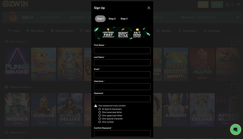Next arrow in Pokies and Slots carousel
243x139 pixels.
point(236,87)
